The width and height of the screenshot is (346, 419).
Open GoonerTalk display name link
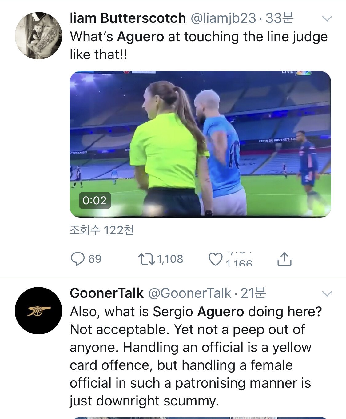[106, 293]
